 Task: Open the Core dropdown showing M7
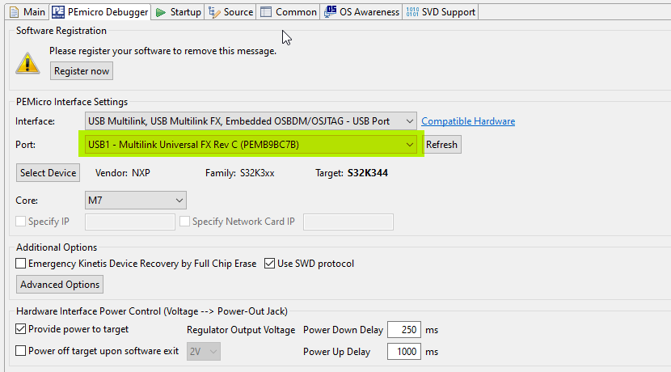coord(136,201)
